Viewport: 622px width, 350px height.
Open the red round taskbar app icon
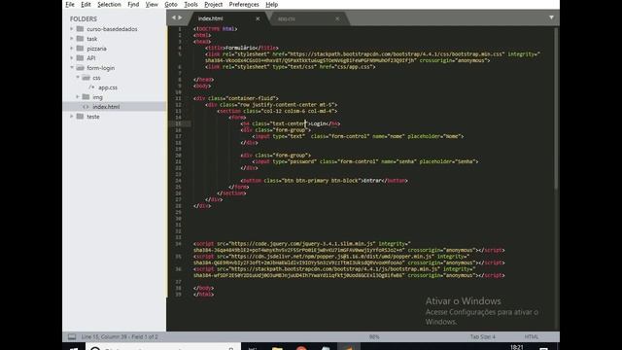coord(301,348)
